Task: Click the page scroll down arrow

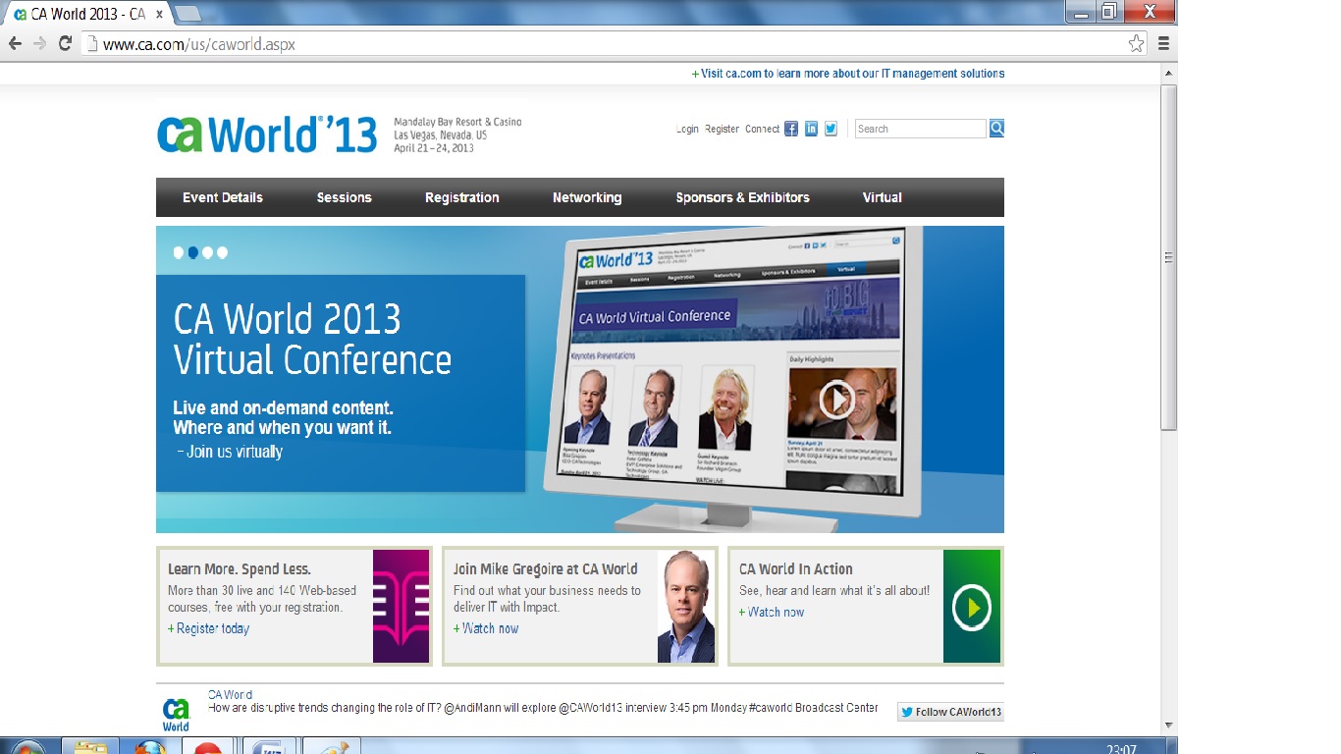Action: tap(1168, 725)
